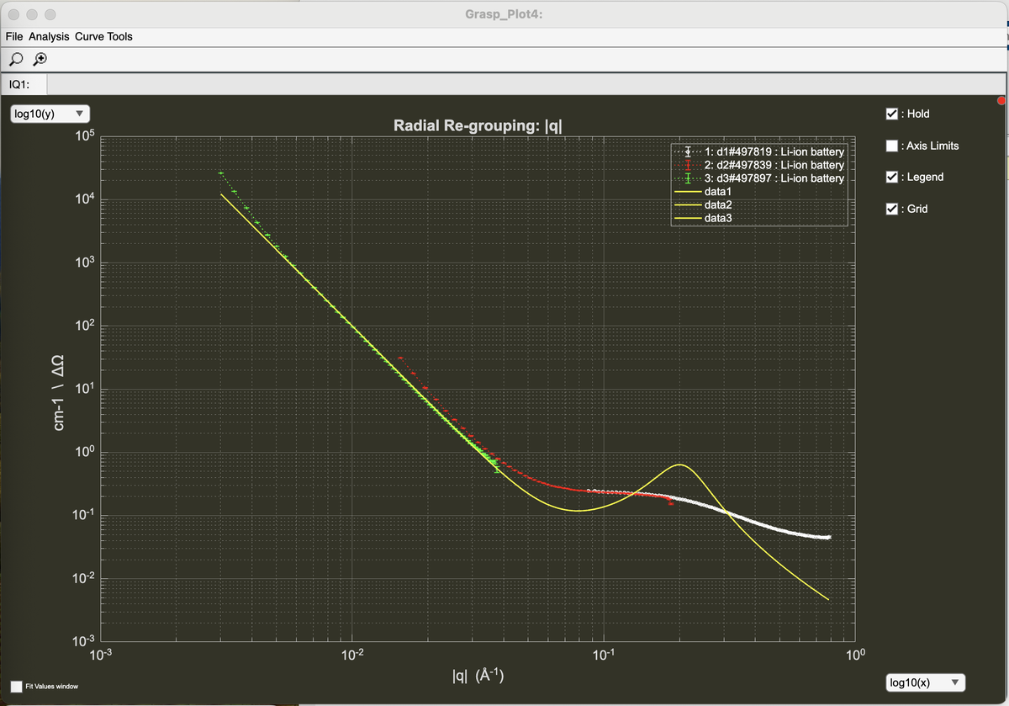Screen dimensions: 1009x706
Task: Select the zoom-in magnifier with plus
Action: point(39,59)
